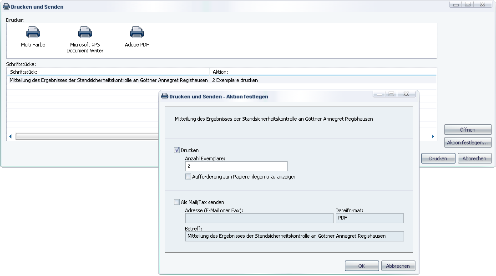Close the Aktion festlegen dialog window
Image resolution: width=496 pixels, height=276 pixels.
[406, 94]
